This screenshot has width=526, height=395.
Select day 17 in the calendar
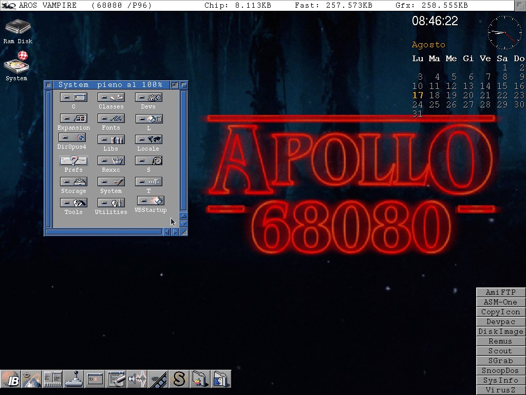418,95
